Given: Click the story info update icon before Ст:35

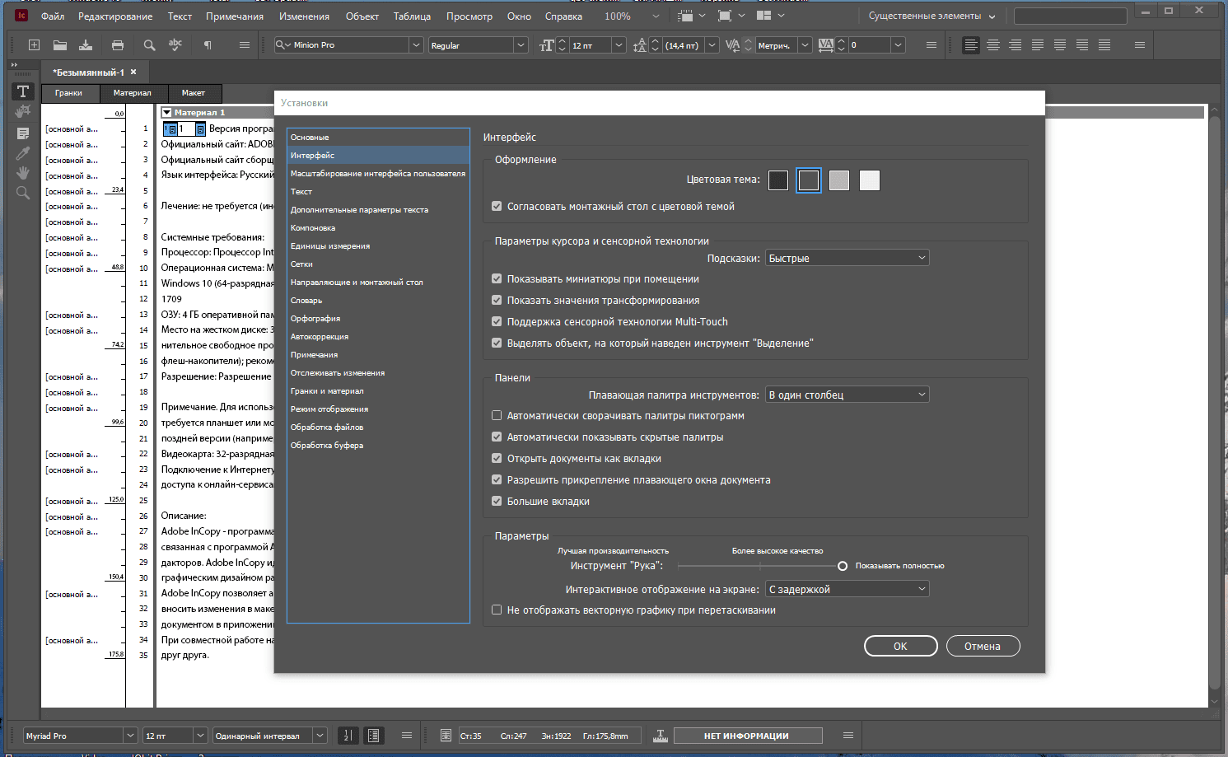Looking at the screenshot, I should [446, 736].
